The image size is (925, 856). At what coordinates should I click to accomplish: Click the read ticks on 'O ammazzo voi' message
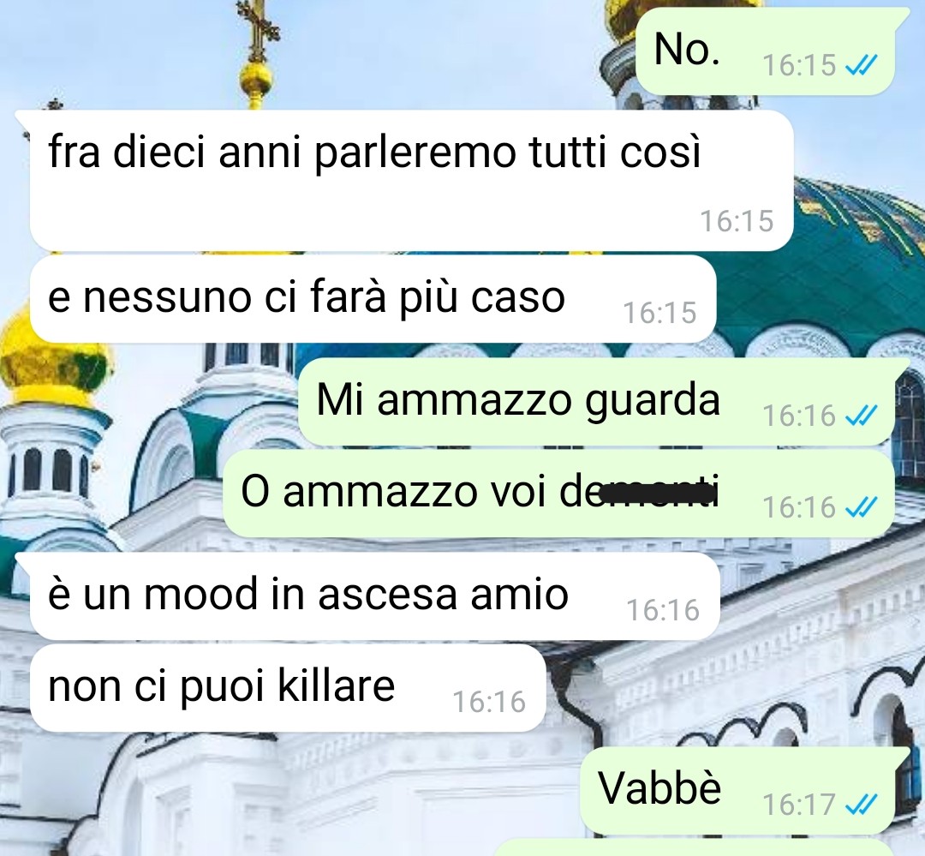[862, 507]
